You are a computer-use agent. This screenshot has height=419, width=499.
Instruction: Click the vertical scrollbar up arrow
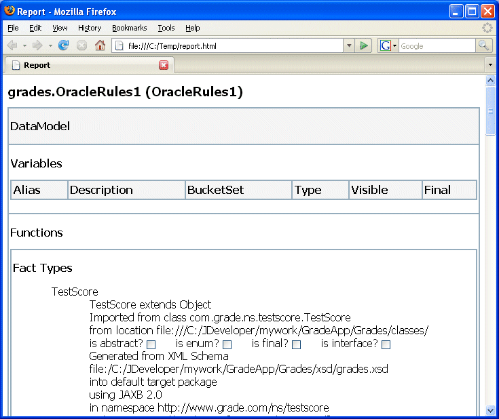click(x=490, y=80)
